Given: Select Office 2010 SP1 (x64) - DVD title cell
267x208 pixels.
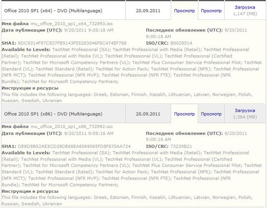Looking at the screenshot, I should (63, 10).
